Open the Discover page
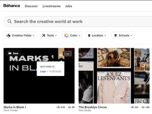152x114 pixels. [x=31, y=6]
